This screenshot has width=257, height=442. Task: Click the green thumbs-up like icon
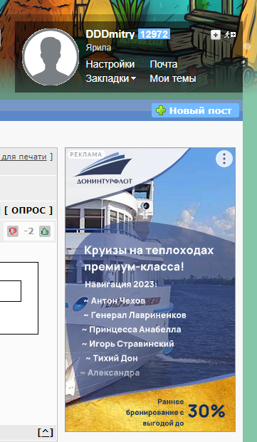click(x=45, y=231)
